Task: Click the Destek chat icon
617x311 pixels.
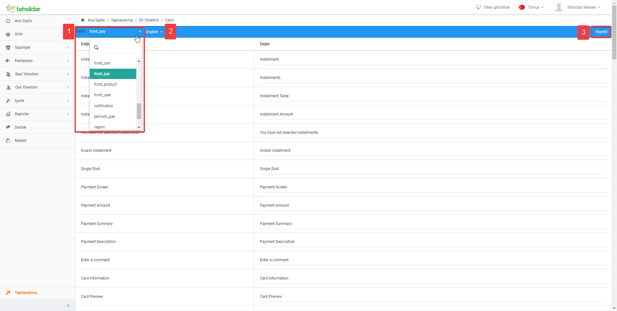Action: click(8, 127)
